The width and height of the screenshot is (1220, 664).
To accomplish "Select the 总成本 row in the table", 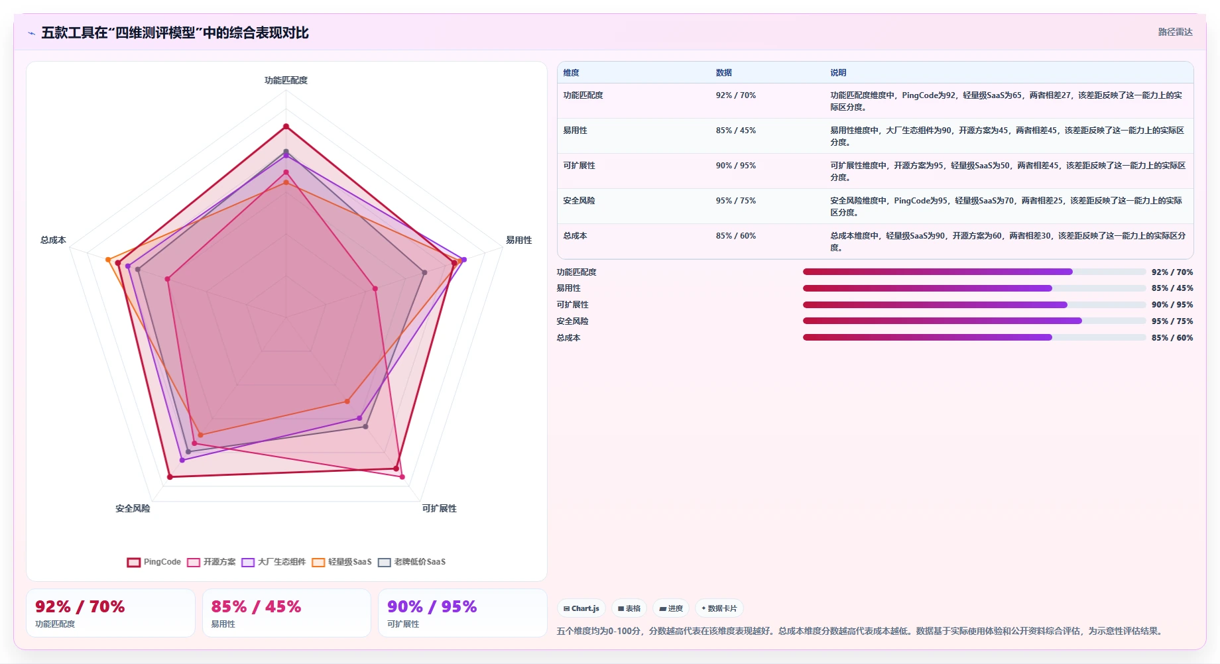I will coord(875,241).
